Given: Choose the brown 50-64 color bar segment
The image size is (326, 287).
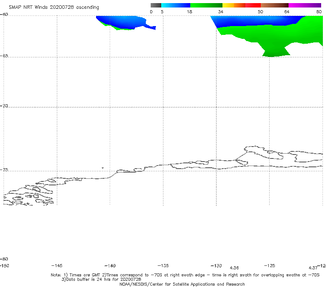Looking at the screenshot, I should click(274, 5).
